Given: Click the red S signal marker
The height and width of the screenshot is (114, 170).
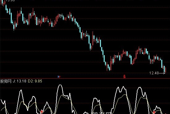Looking at the screenshot, I should click(124, 77).
